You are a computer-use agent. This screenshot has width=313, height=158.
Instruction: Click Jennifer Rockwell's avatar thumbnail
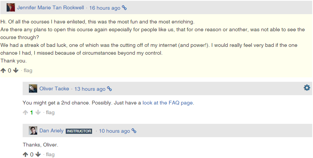point(11,7)
